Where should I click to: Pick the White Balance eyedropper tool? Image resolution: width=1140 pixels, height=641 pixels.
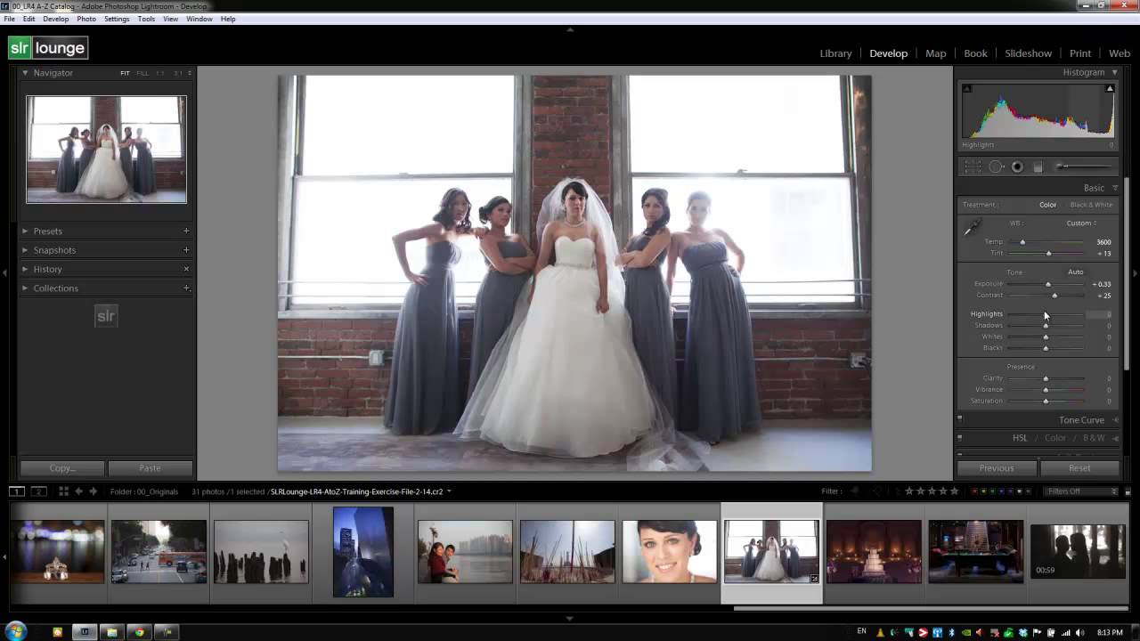972,228
